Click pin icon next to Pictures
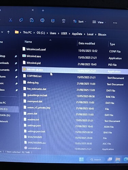The width and height of the screenshot is (128, 170). pos(16,77)
